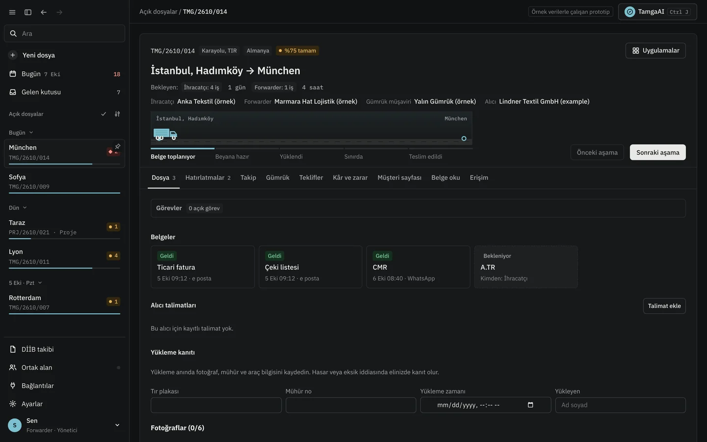The height and width of the screenshot is (442, 707).
Task: Click the Açık dosyalar breadcrumb link
Action: (x=158, y=12)
